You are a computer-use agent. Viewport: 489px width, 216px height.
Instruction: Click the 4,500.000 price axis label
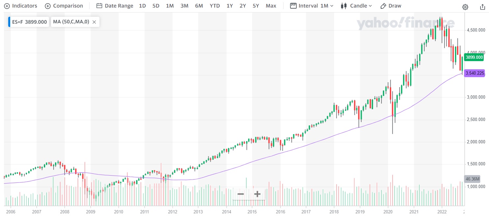(x=475, y=30)
